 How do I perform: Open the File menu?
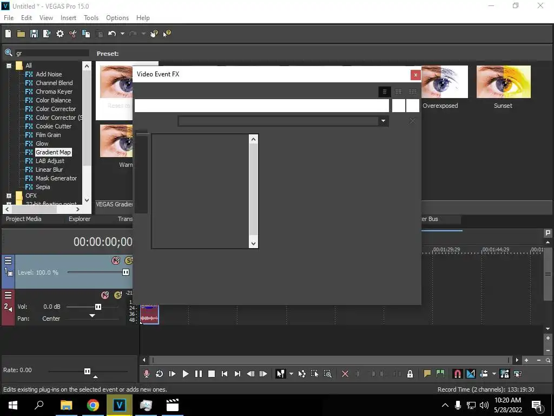(x=9, y=18)
